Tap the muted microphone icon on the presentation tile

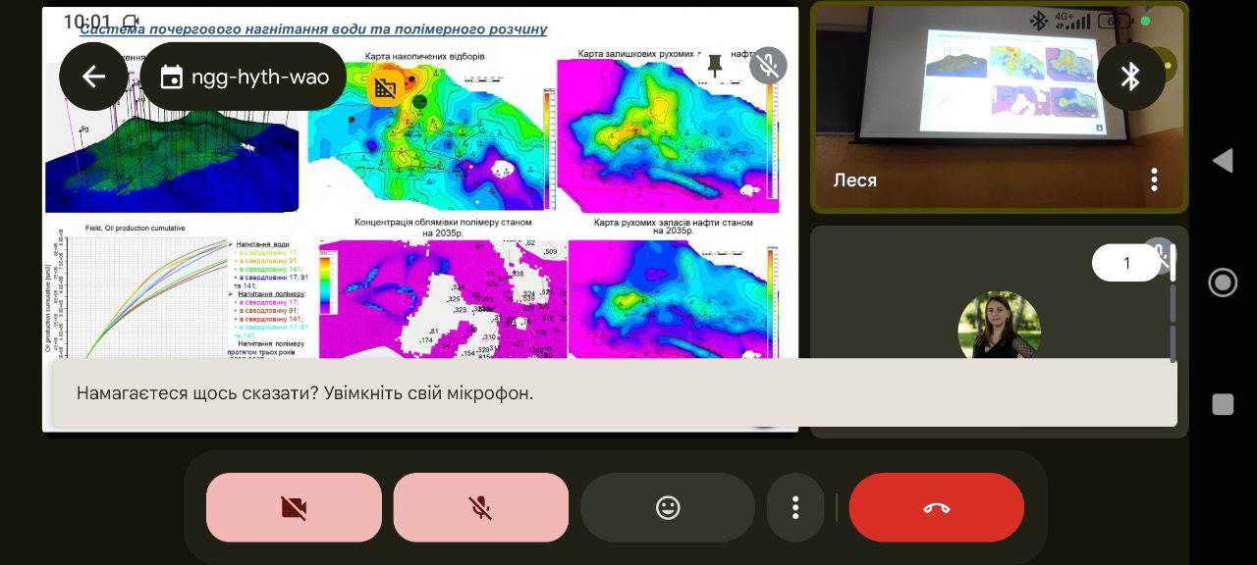768,66
